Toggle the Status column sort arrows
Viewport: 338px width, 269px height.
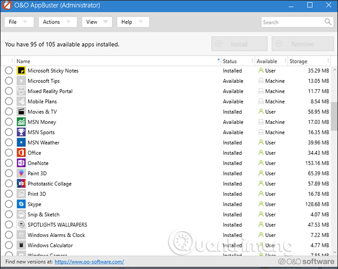(252, 61)
